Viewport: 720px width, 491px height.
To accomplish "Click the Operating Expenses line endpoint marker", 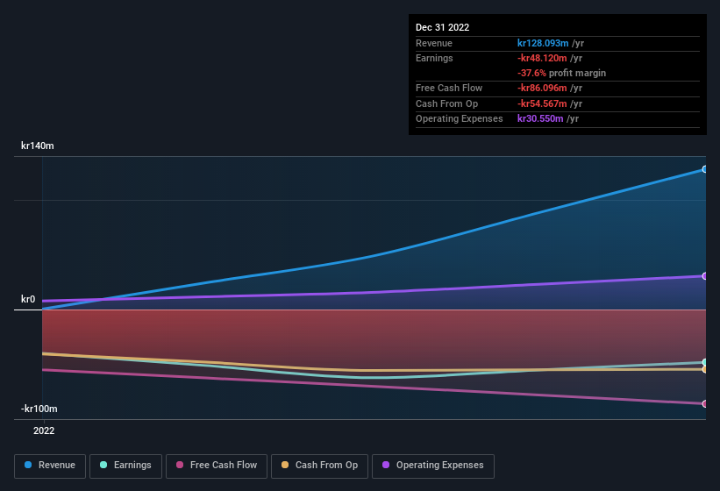I will 704,276.
